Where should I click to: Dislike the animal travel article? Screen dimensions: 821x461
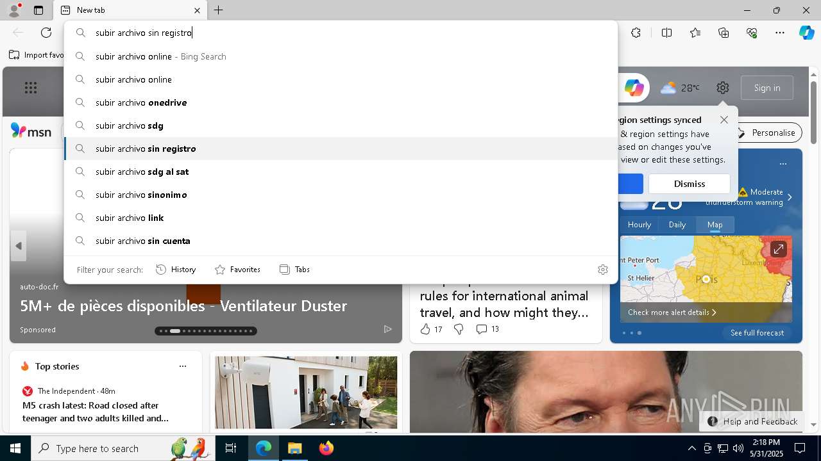point(459,329)
